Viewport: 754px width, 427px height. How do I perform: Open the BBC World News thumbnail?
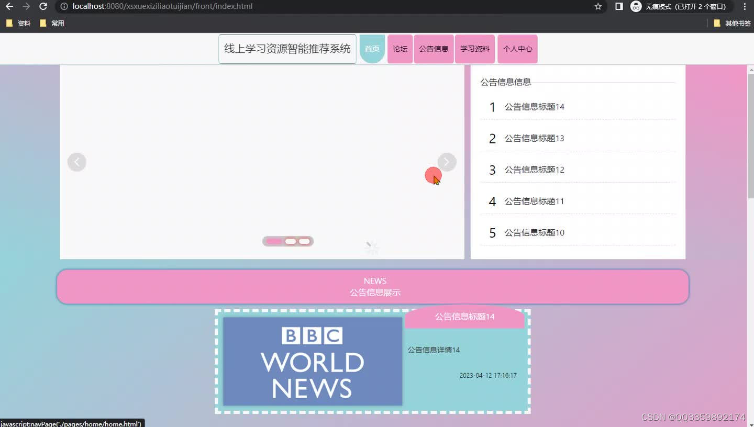pyautogui.click(x=313, y=361)
